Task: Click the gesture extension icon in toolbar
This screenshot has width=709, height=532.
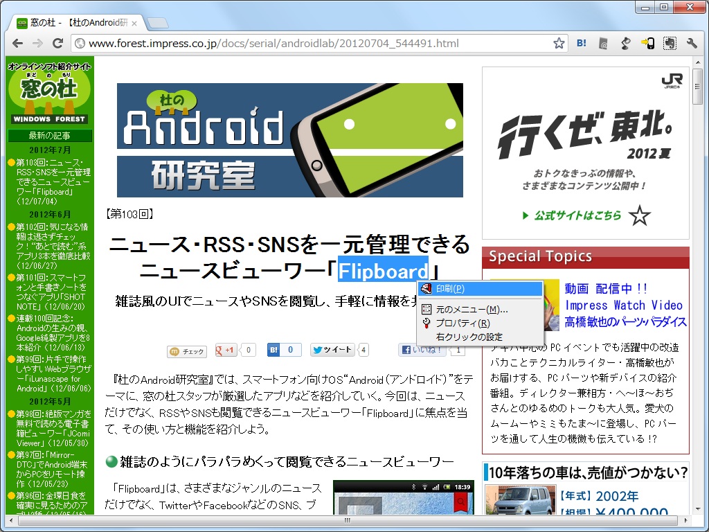Action: click(625, 44)
